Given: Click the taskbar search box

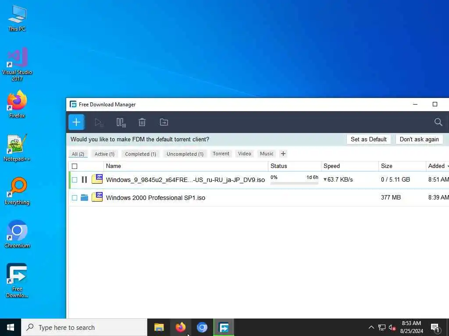Looking at the screenshot, I should point(84,327).
